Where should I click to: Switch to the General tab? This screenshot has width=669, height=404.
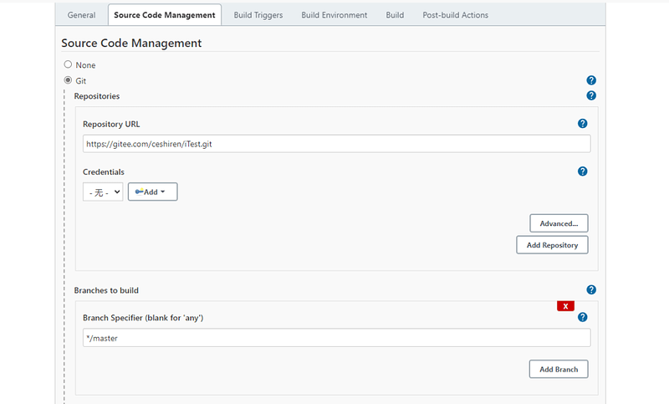point(81,15)
